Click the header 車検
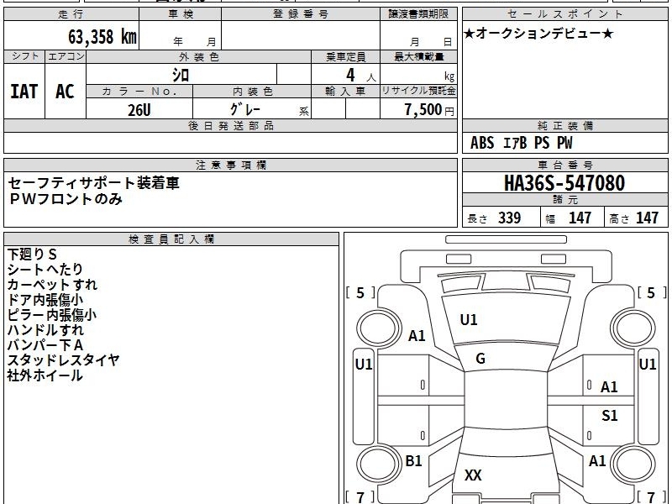The image size is (672, 504). tap(181, 14)
